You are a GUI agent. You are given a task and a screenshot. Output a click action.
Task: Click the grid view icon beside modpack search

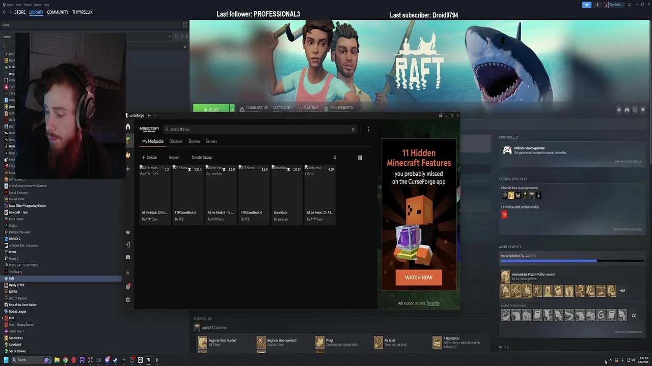(360, 158)
